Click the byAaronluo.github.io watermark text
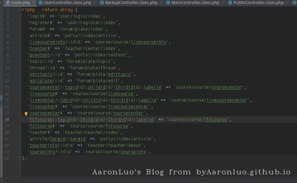The width and height of the screenshot is (297, 183). (x=243, y=172)
